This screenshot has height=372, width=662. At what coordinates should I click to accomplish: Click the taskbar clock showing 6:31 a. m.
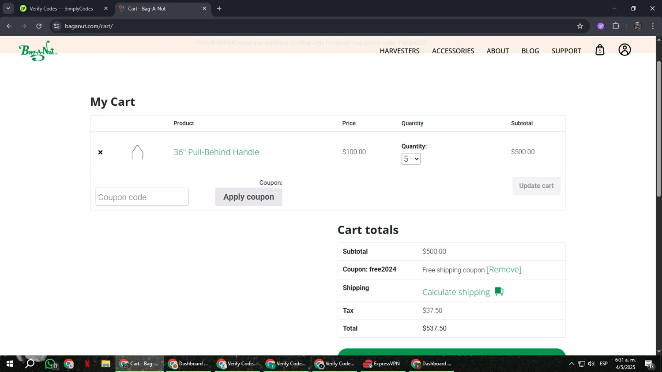pos(625,364)
